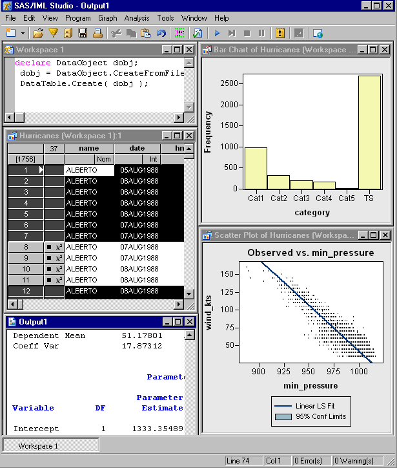Click the Save floppy disk icon
This screenshot has width=397, height=468.
83,33
